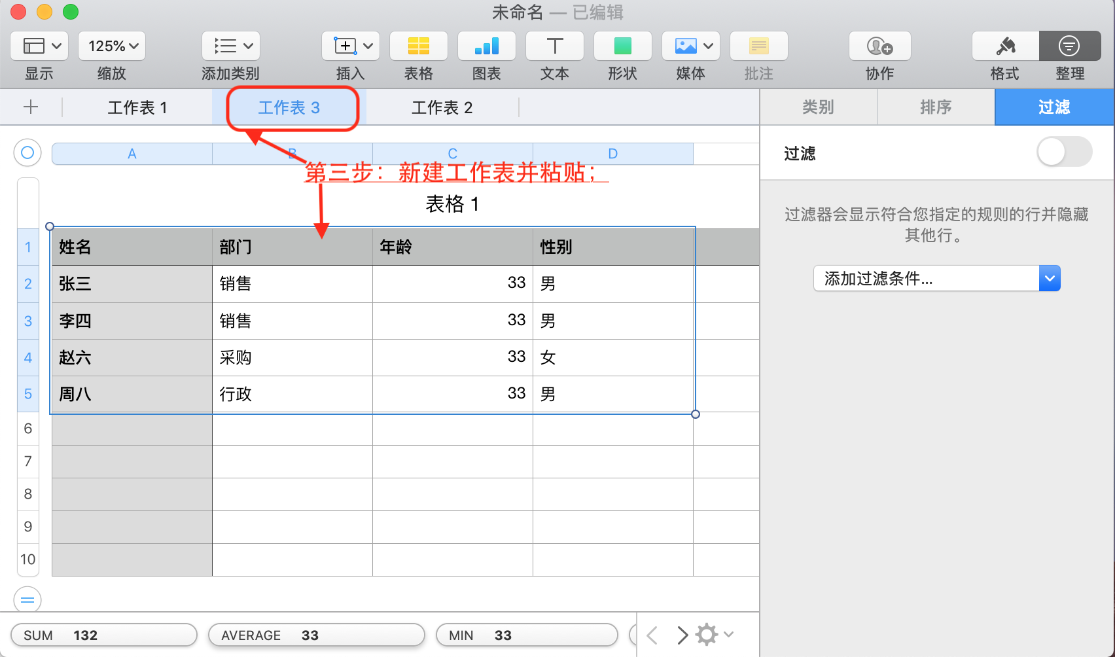This screenshot has height=657, width=1115.
Task: Click the 形状 (Shape) toolbar icon
Action: click(622, 46)
